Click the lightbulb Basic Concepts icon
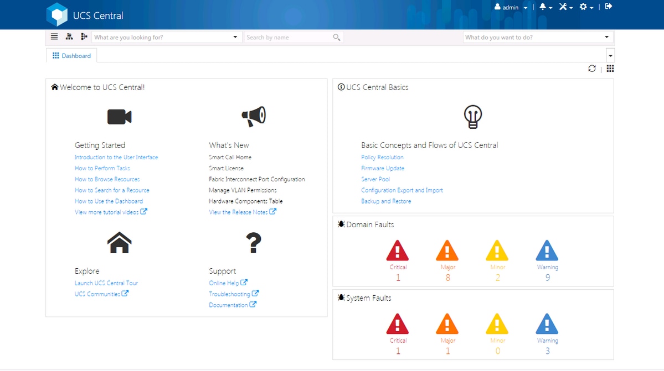Viewport: 664px width, 371px height. click(472, 117)
